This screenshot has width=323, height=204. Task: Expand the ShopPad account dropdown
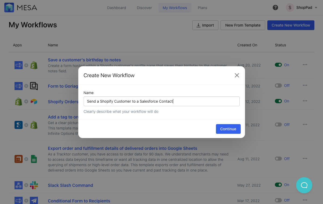point(316,8)
